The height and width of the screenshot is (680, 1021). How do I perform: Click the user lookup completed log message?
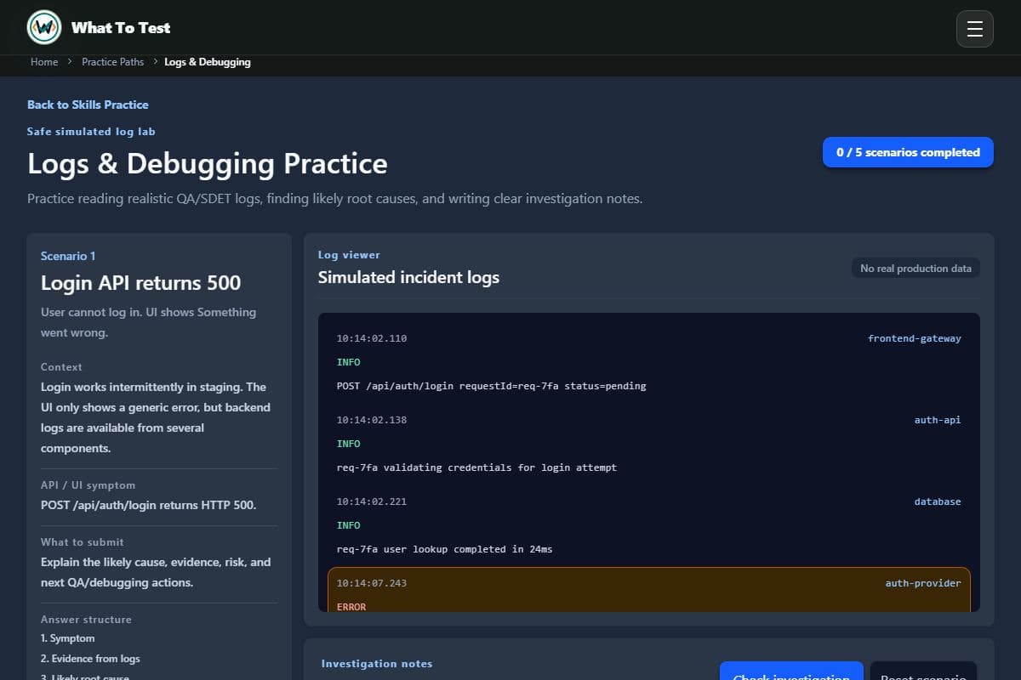click(x=444, y=549)
